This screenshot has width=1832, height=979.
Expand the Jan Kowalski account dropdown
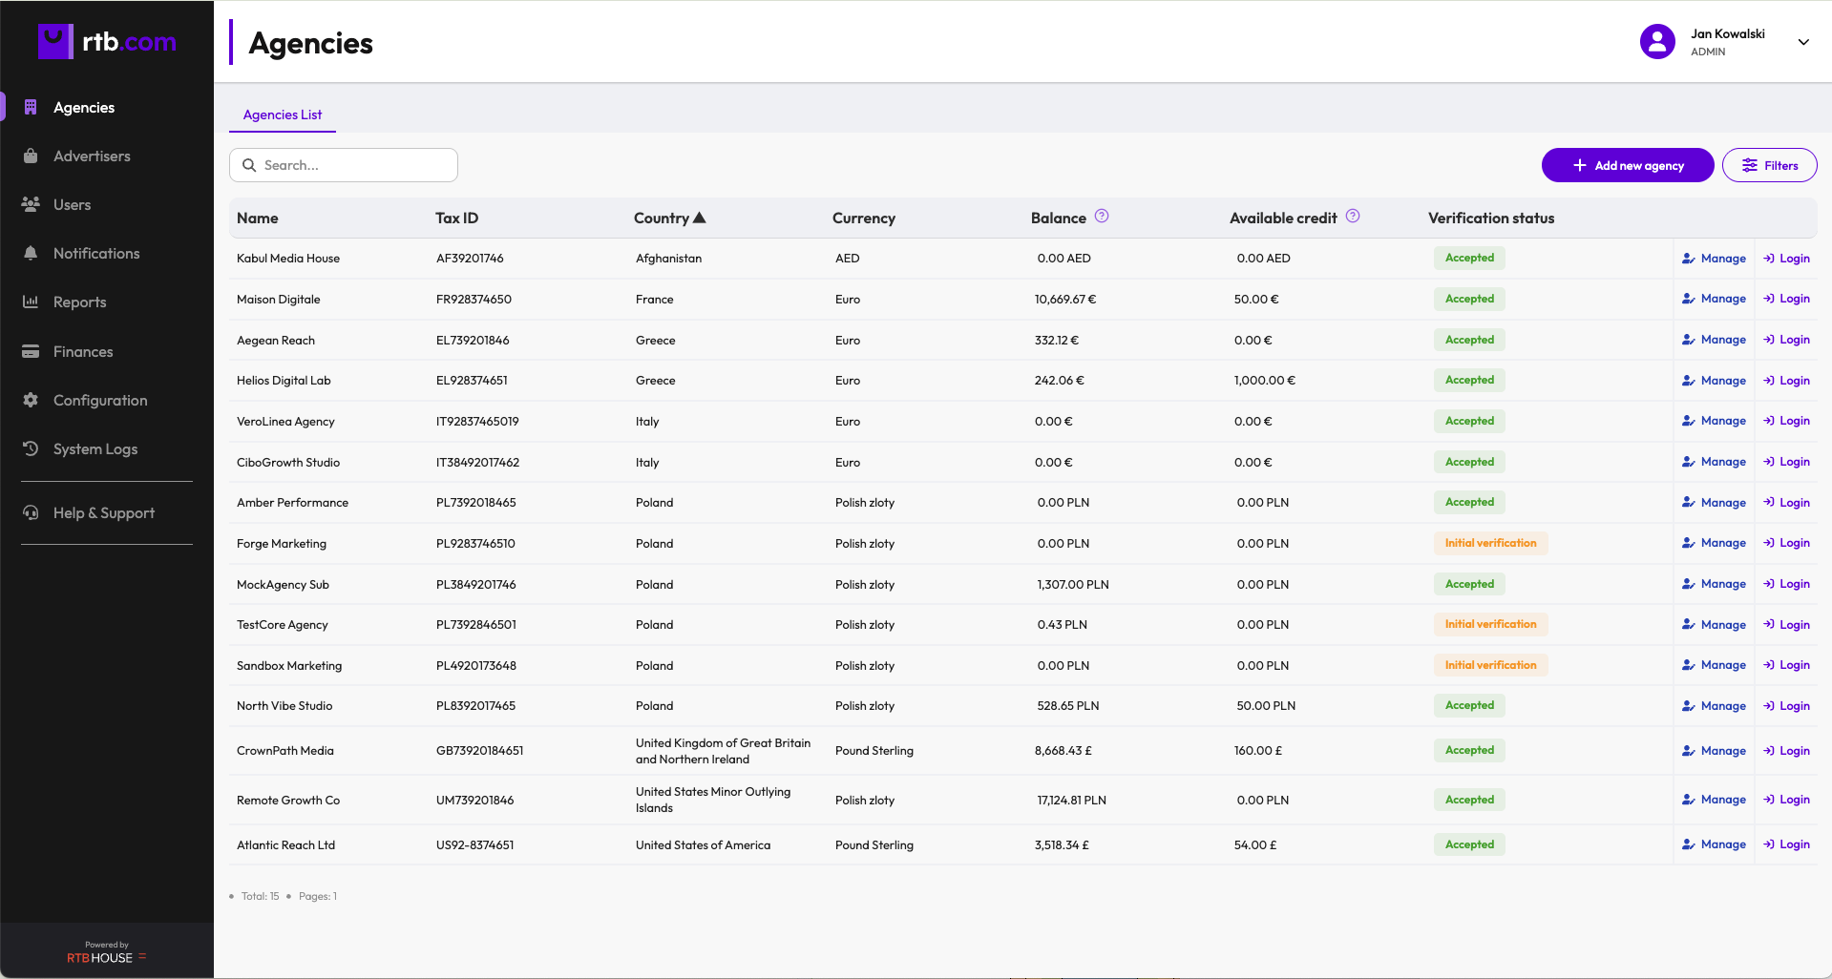coord(1803,42)
